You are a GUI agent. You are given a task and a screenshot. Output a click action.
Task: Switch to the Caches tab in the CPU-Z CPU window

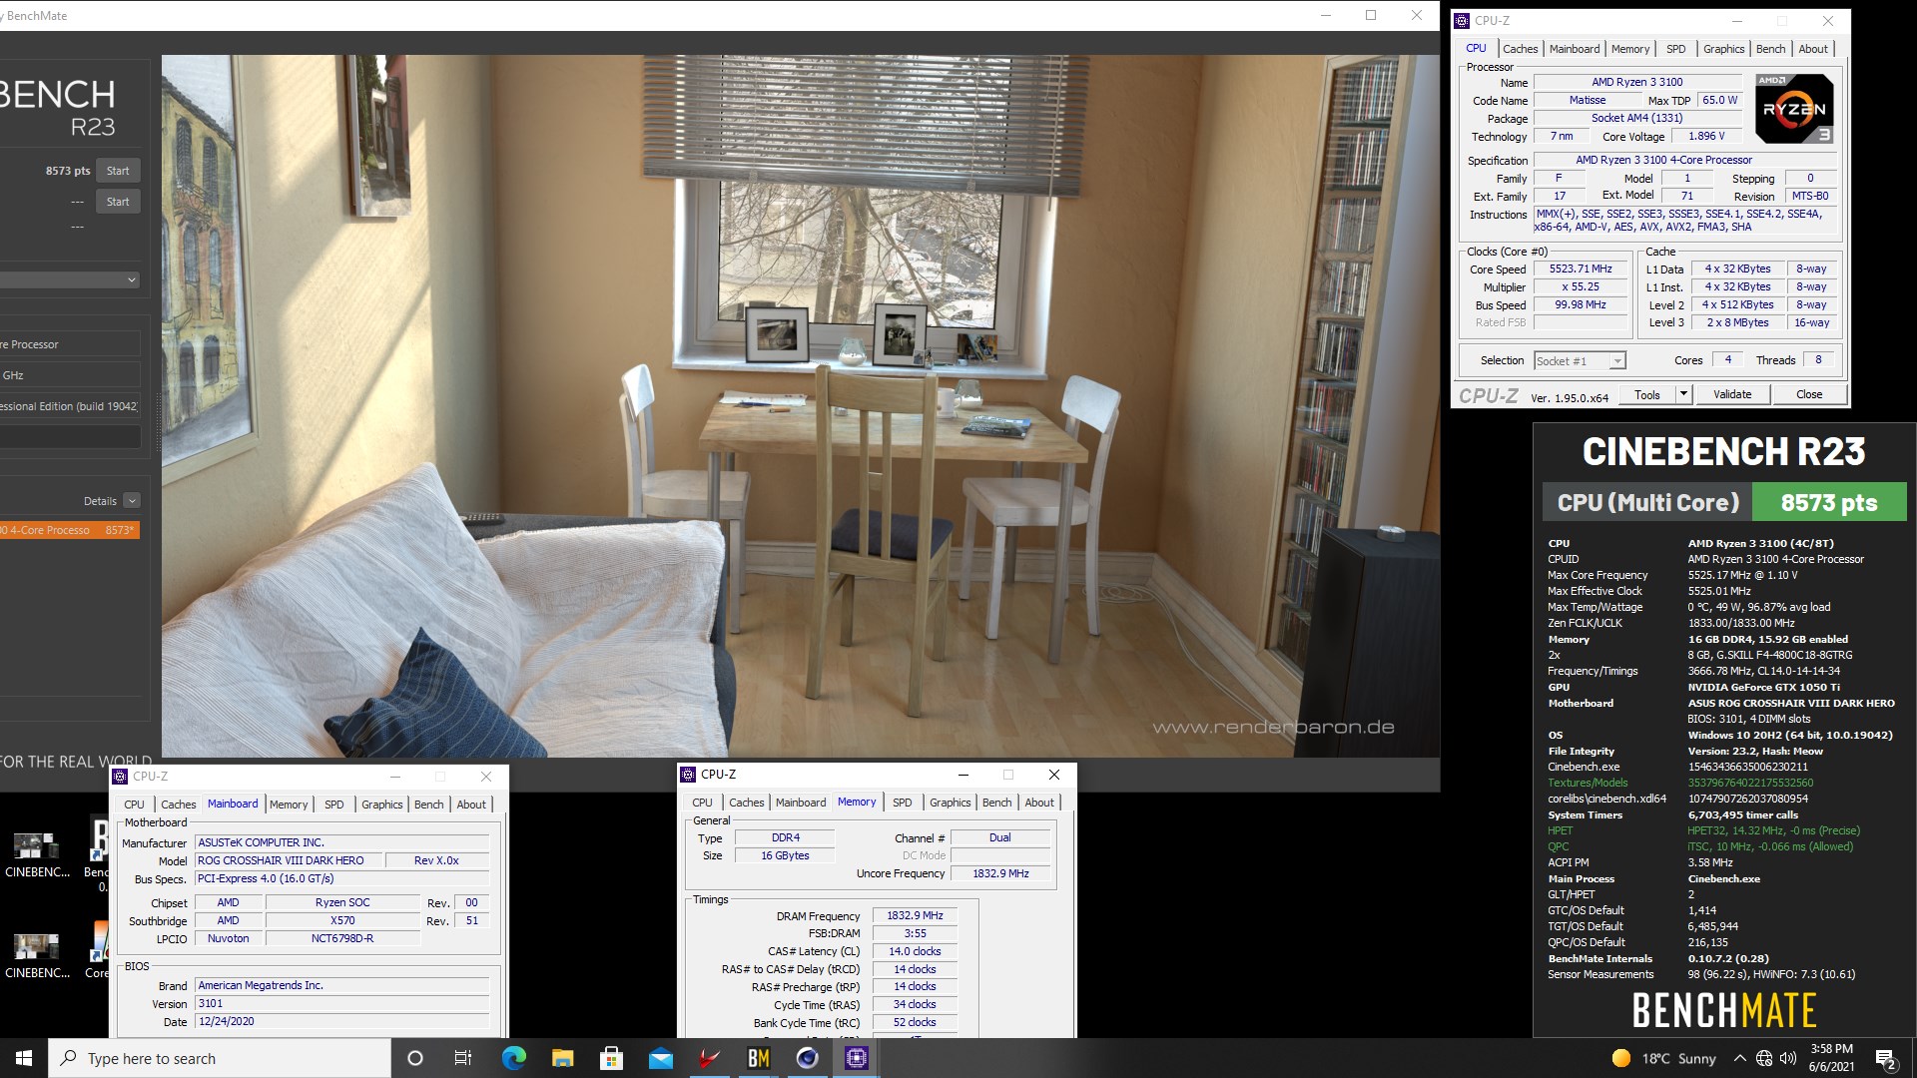click(1520, 49)
